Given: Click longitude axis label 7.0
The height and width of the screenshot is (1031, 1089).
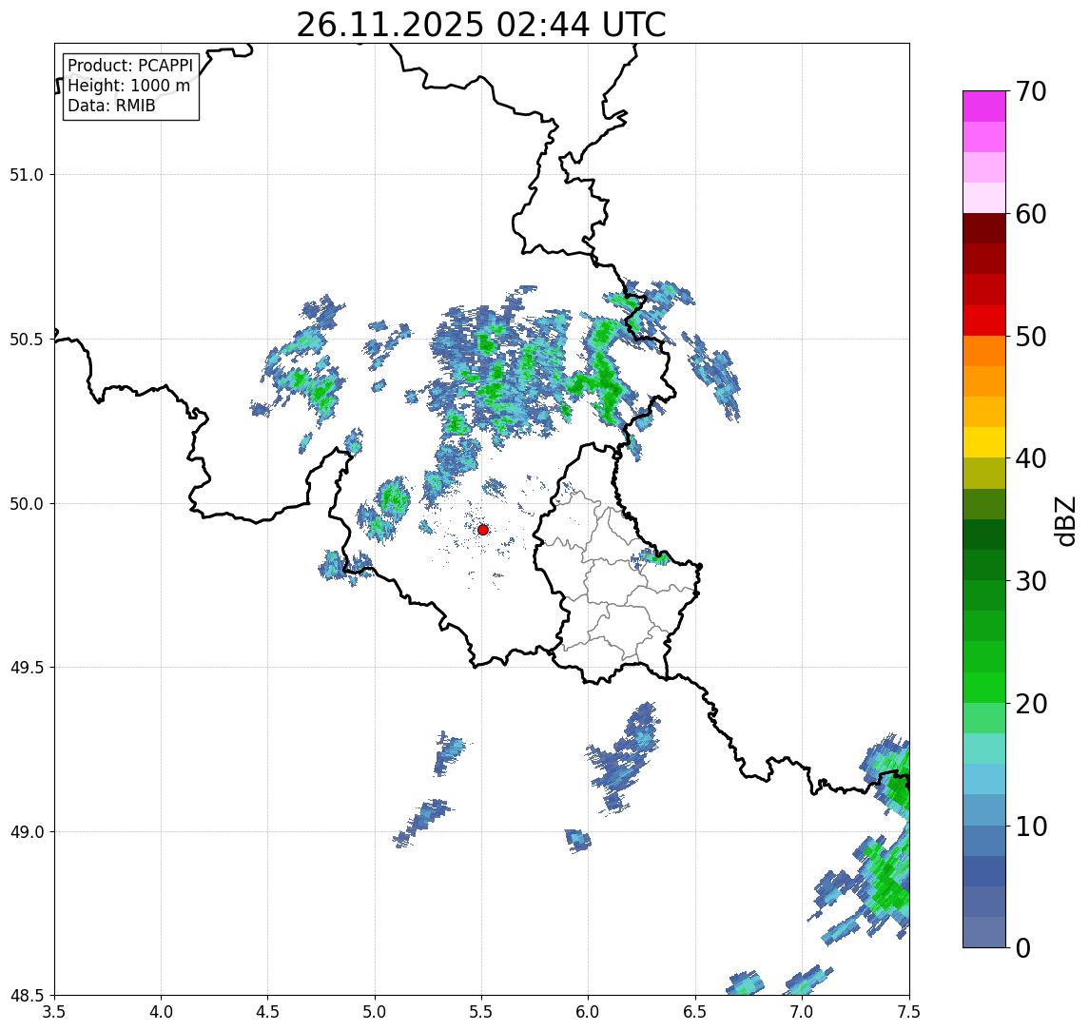Looking at the screenshot, I should coord(802,1012).
